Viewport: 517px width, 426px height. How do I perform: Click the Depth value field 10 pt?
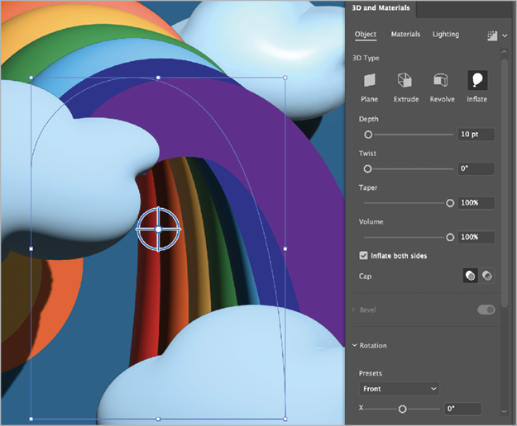(476, 135)
